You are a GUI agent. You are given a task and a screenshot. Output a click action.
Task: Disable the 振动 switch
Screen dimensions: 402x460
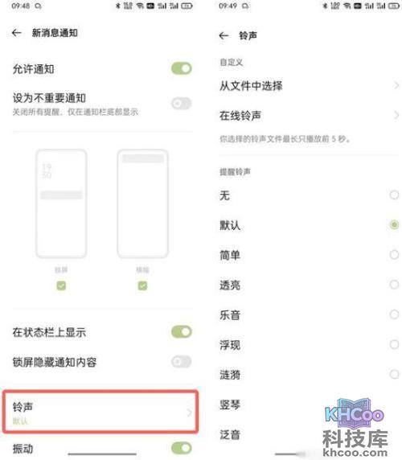click(x=182, y=448)
